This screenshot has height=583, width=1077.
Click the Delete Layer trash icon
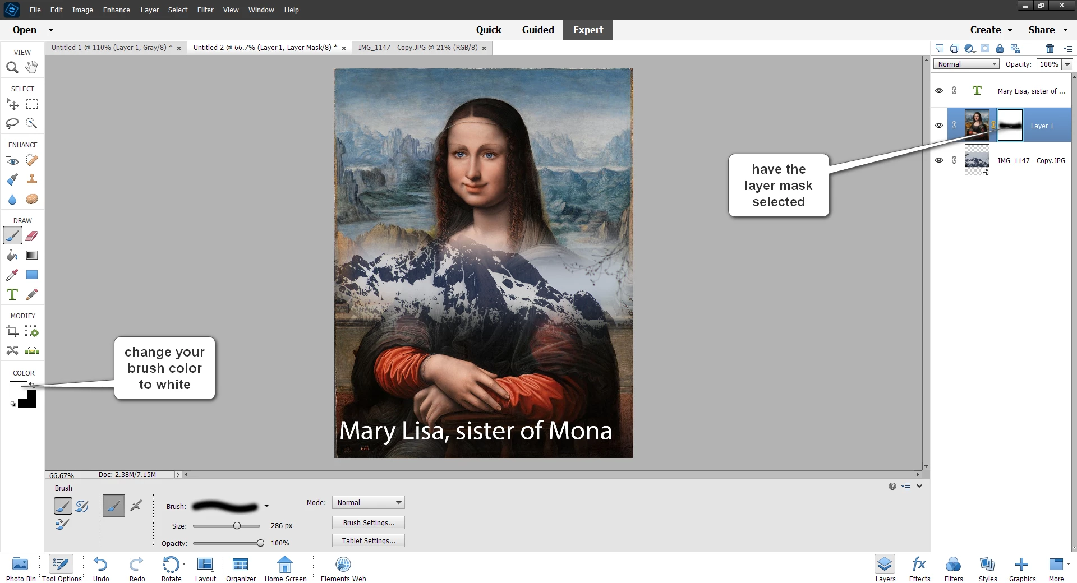pos(1050,48)
